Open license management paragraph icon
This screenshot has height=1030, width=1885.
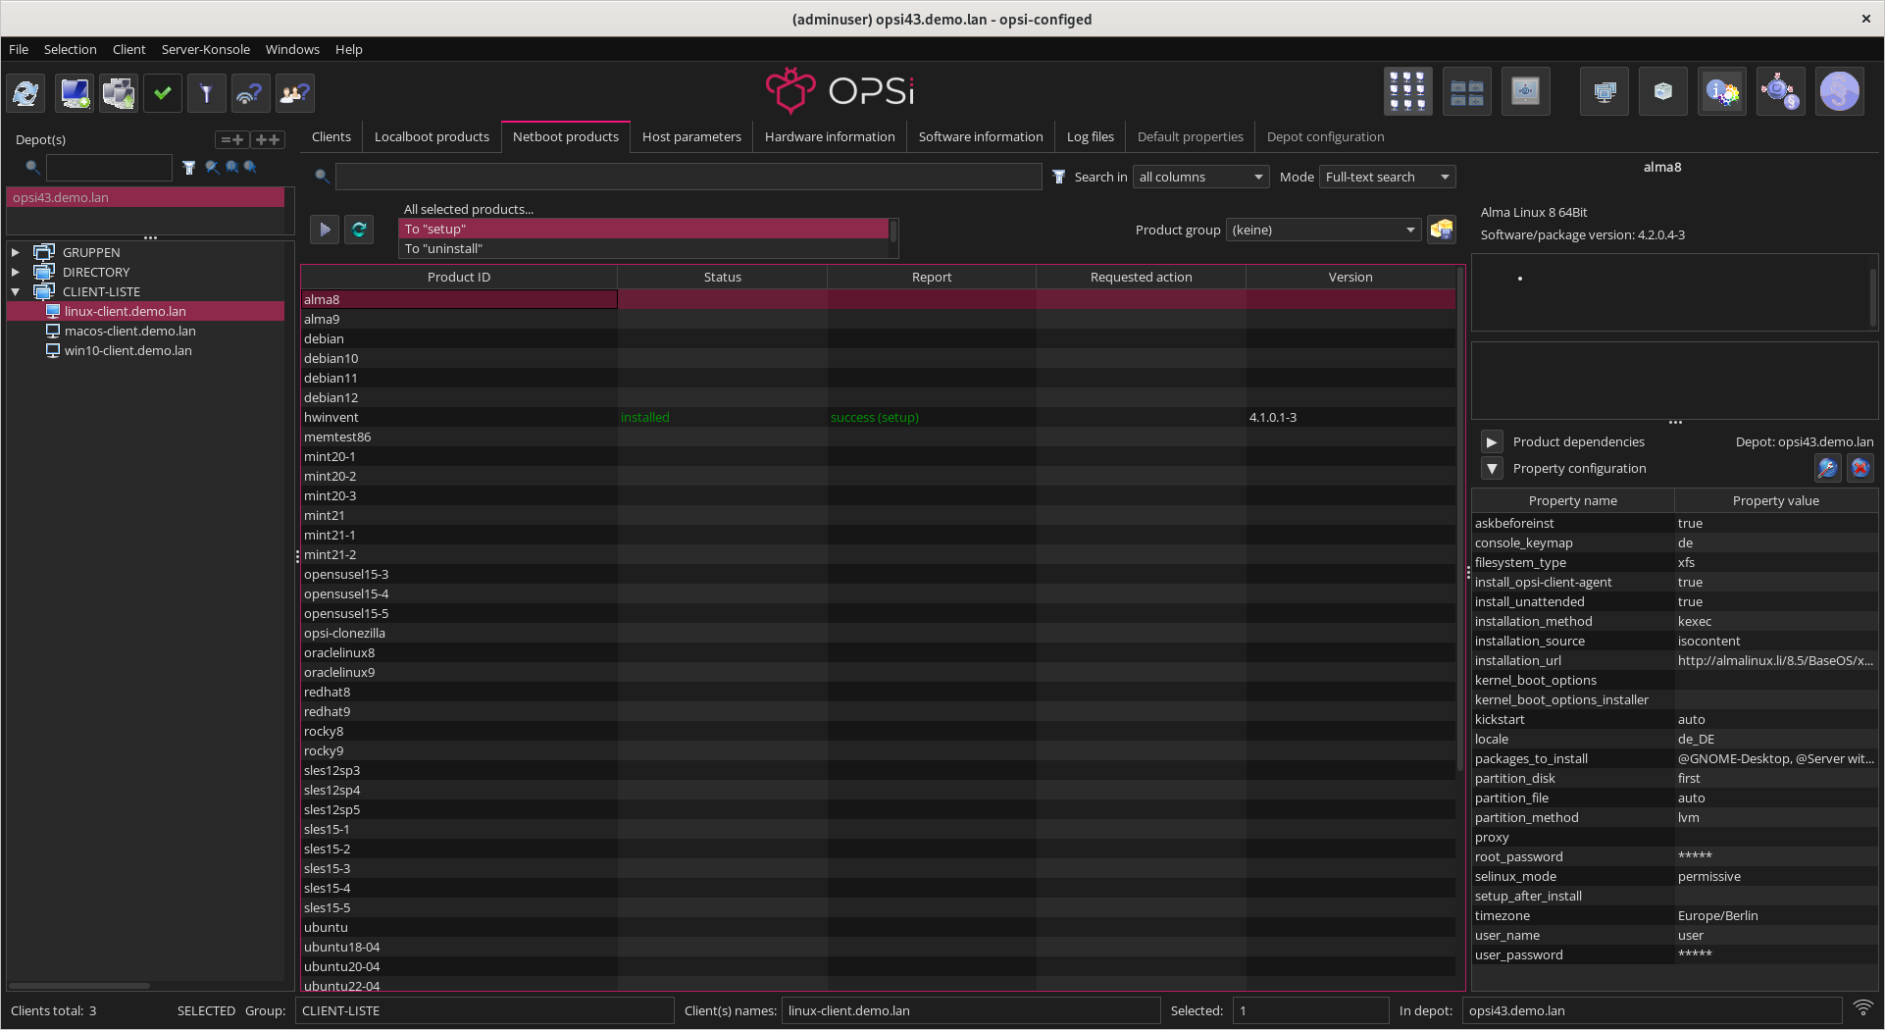click(x=1840, y=92)
